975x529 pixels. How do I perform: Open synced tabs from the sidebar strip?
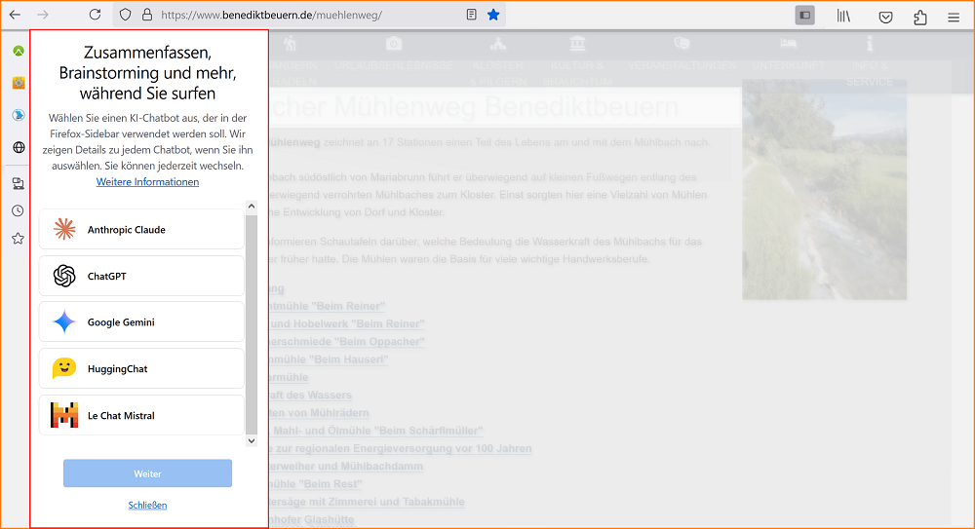[x=18, y=183]
